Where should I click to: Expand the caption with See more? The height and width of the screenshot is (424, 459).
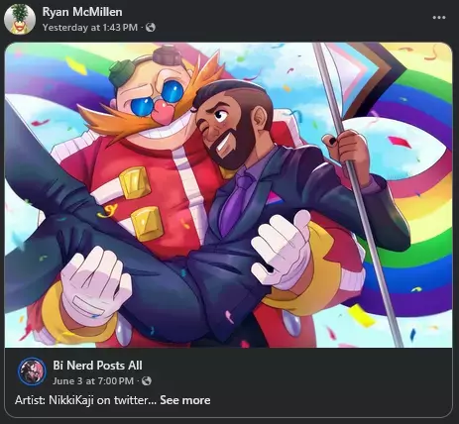tap(185, 400)
